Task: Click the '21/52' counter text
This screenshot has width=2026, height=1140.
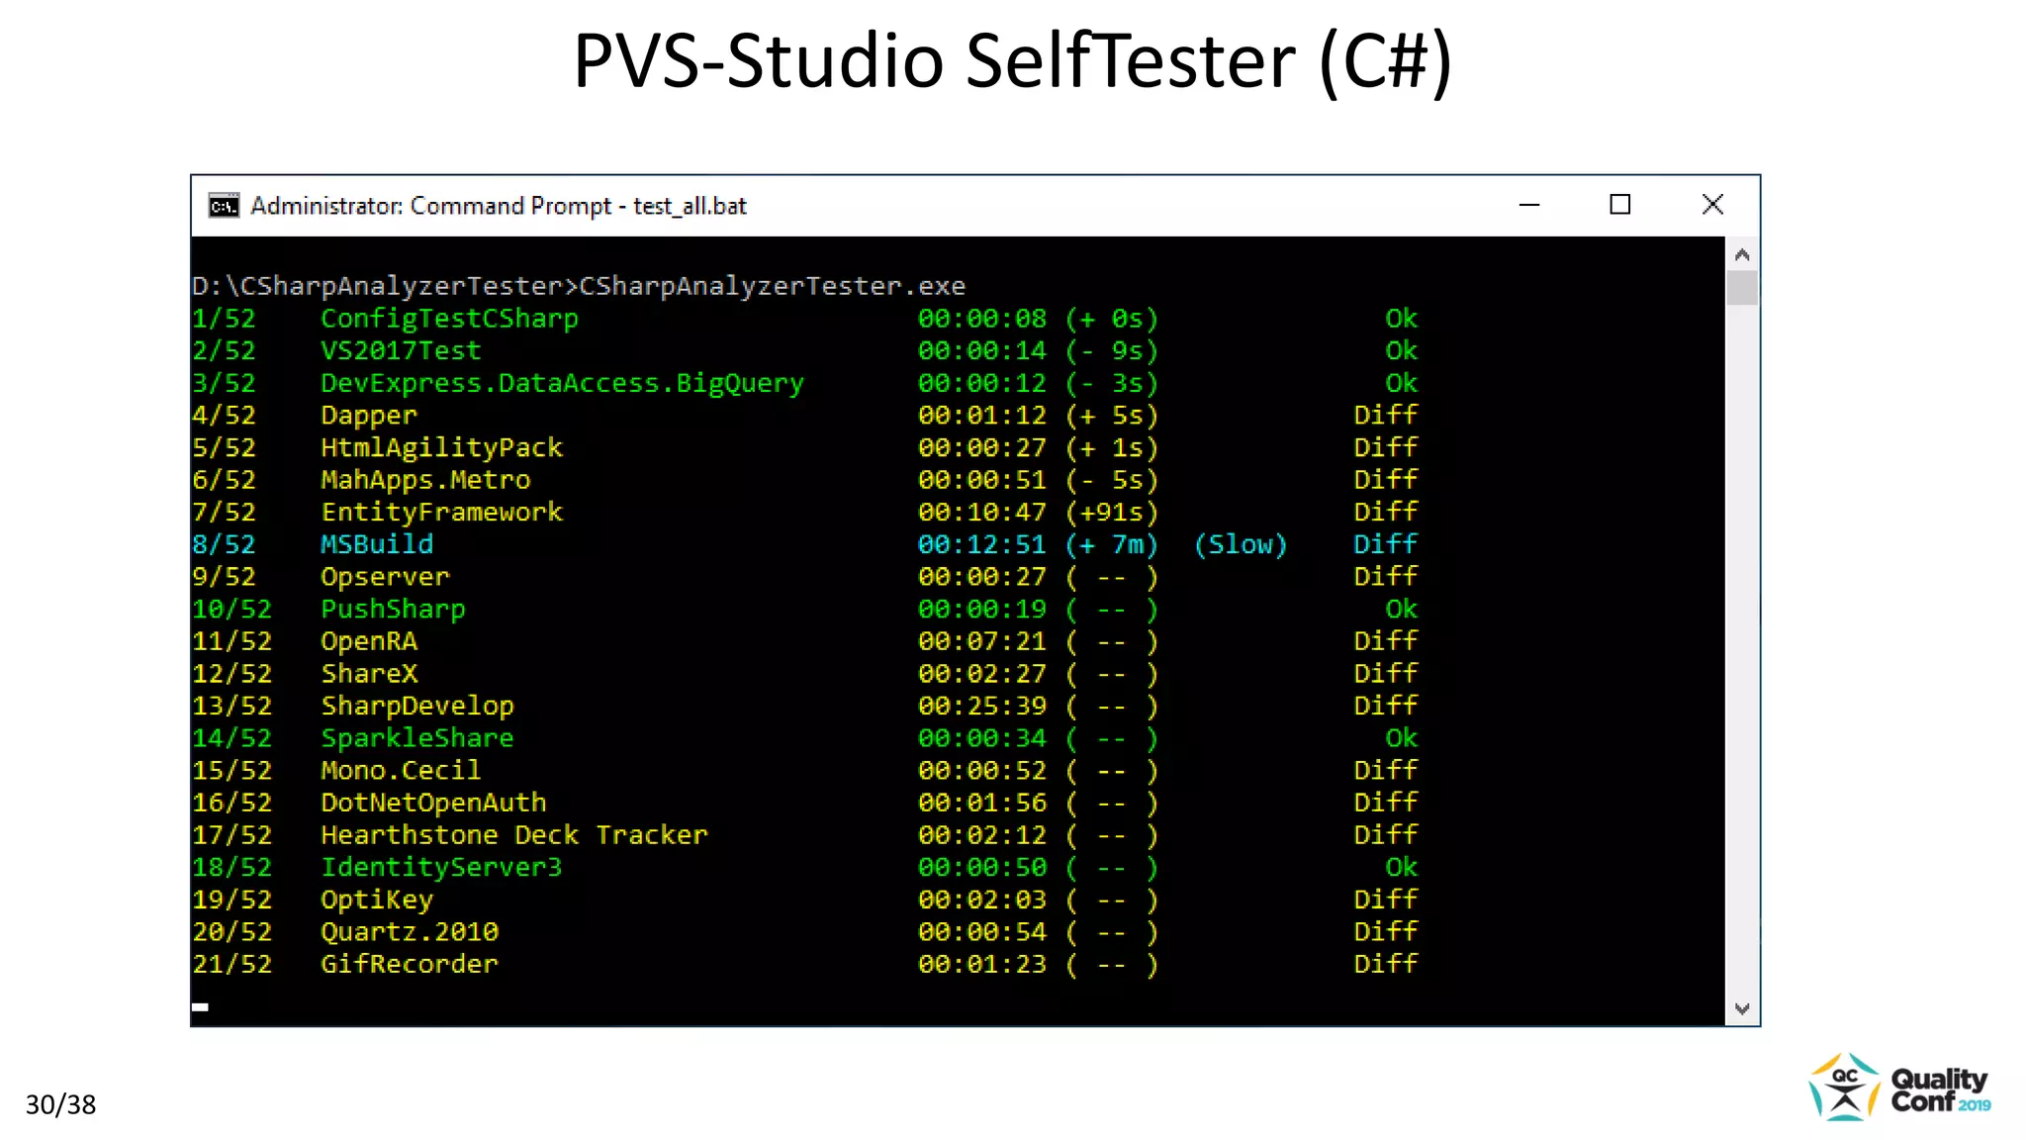Action: (231, 964)
